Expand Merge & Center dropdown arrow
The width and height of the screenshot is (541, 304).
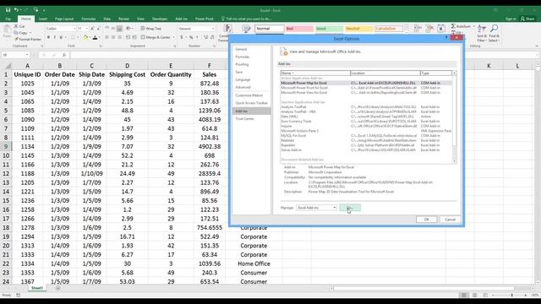click(173, 37)
